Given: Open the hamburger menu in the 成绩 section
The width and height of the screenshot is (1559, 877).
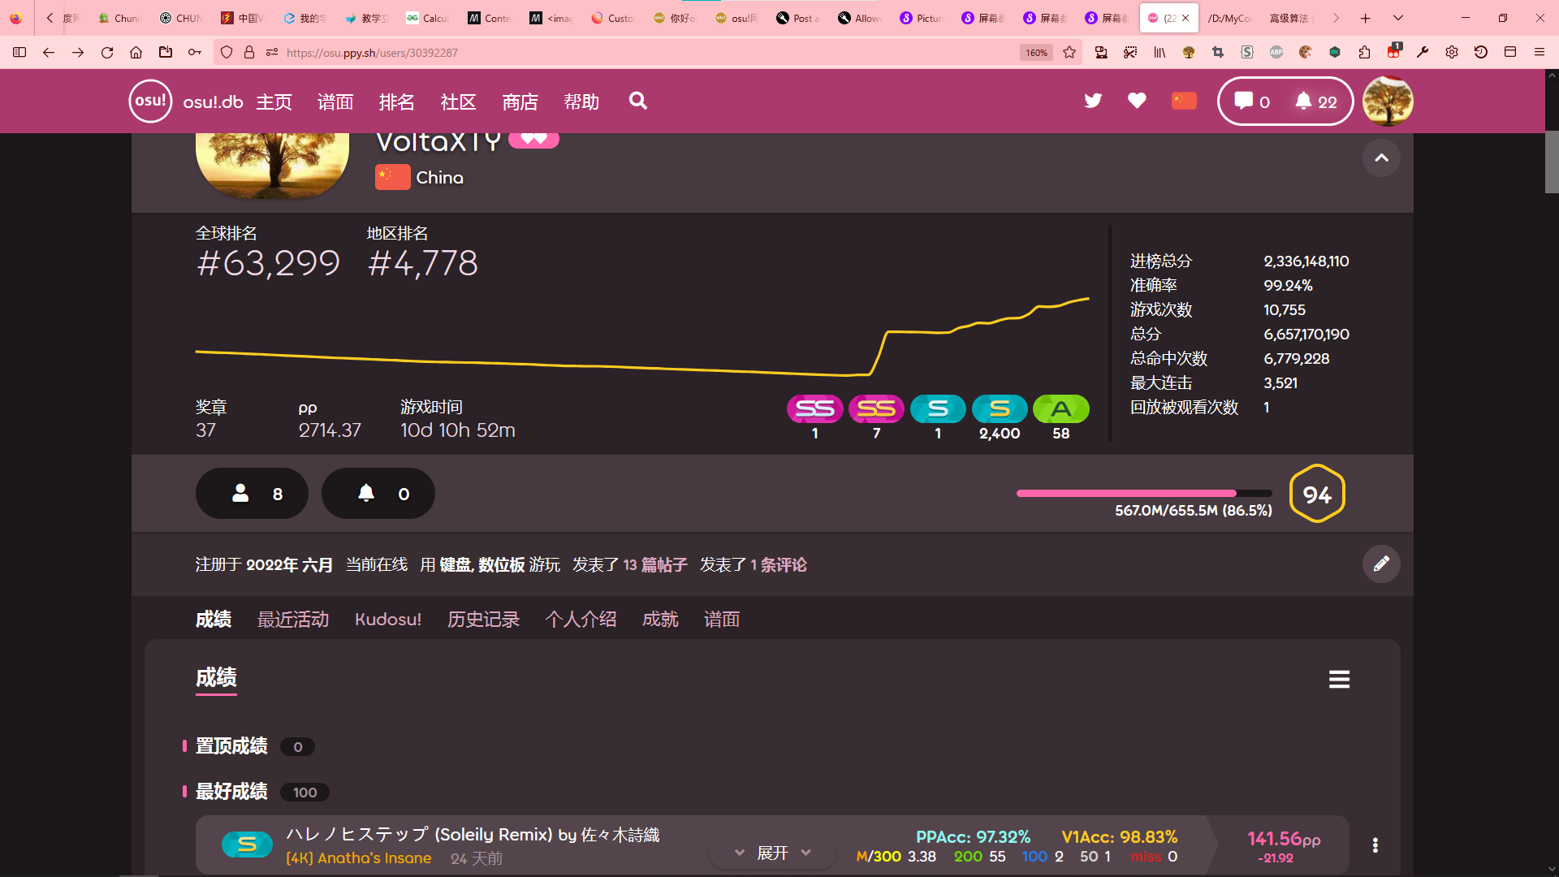Looking at the screenshot, I should 1339,679.
